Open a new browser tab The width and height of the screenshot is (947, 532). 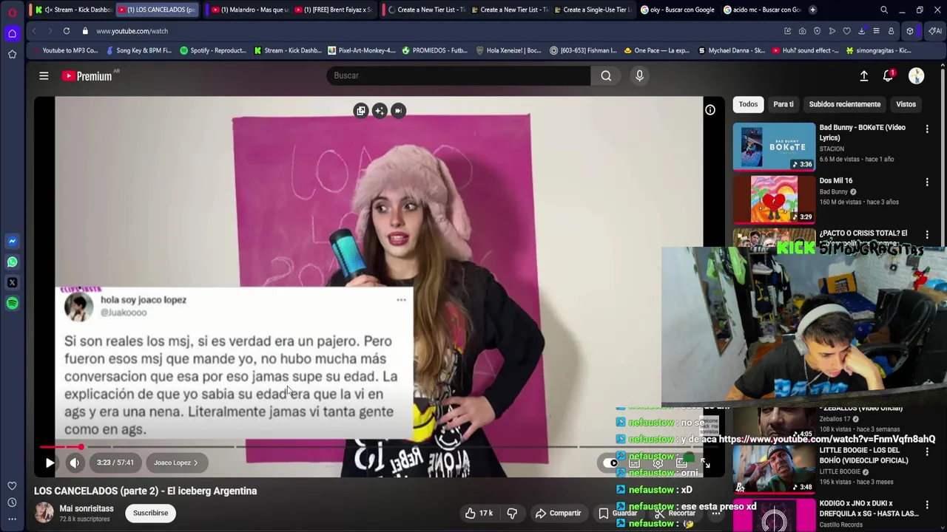(x=812, y=10)
